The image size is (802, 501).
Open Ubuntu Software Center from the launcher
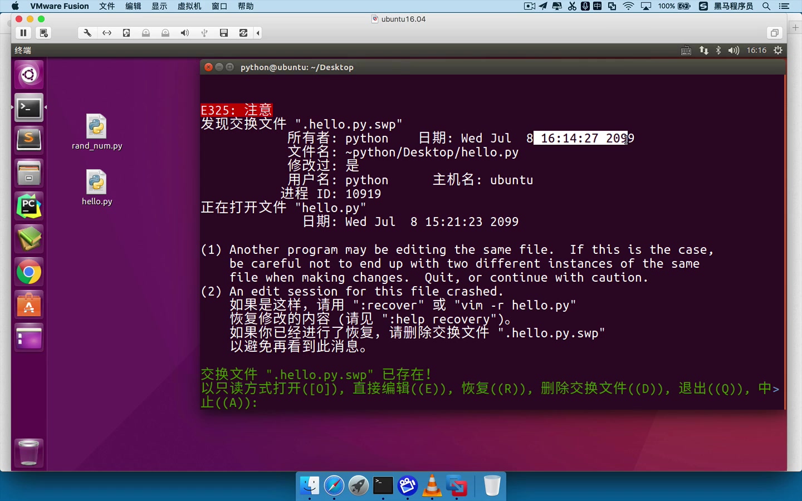coord(28,304)
